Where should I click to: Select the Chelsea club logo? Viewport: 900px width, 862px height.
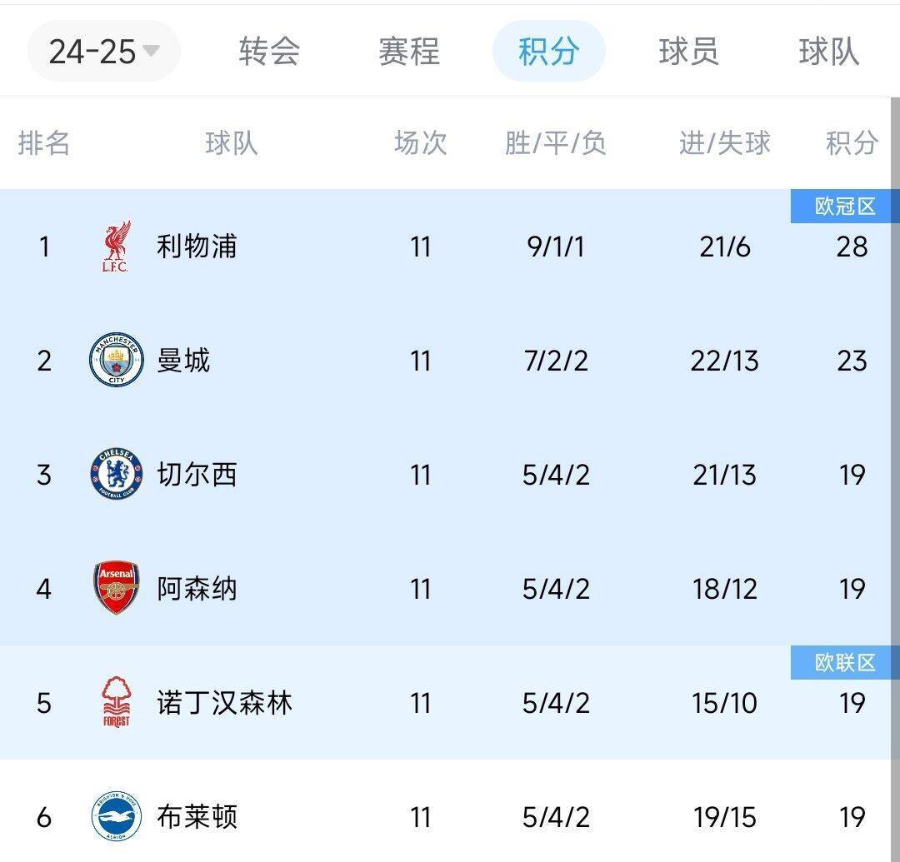117,475
